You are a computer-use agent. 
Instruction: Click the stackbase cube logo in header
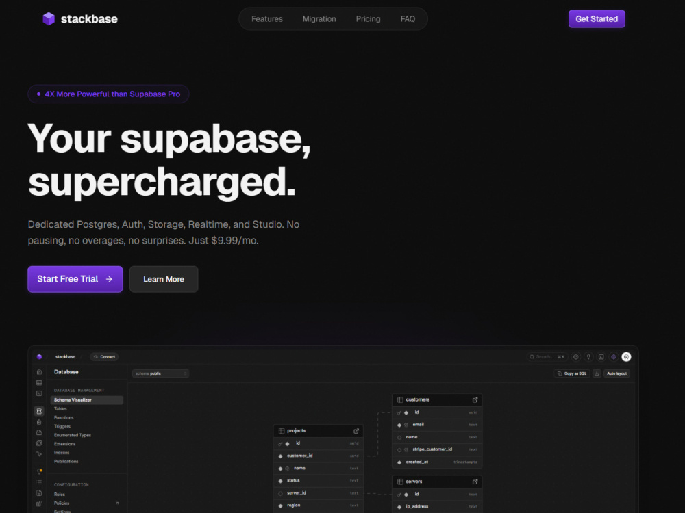tap(49, 18)
